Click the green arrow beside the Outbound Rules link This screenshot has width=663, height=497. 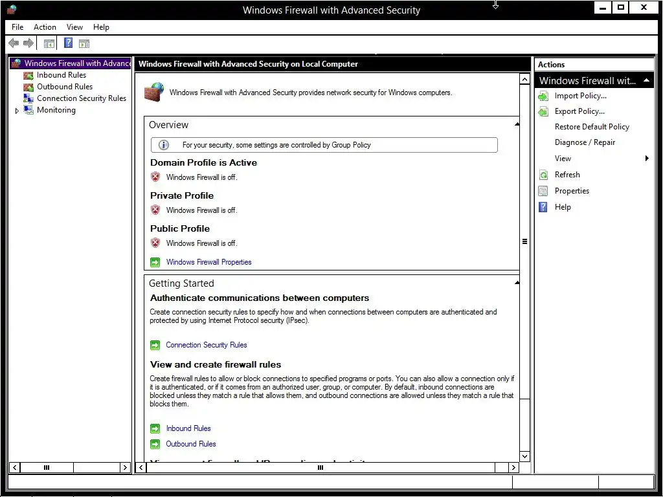[x=155, y=444]
